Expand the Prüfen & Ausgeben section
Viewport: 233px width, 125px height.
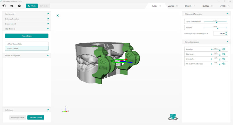click(27, 55)
